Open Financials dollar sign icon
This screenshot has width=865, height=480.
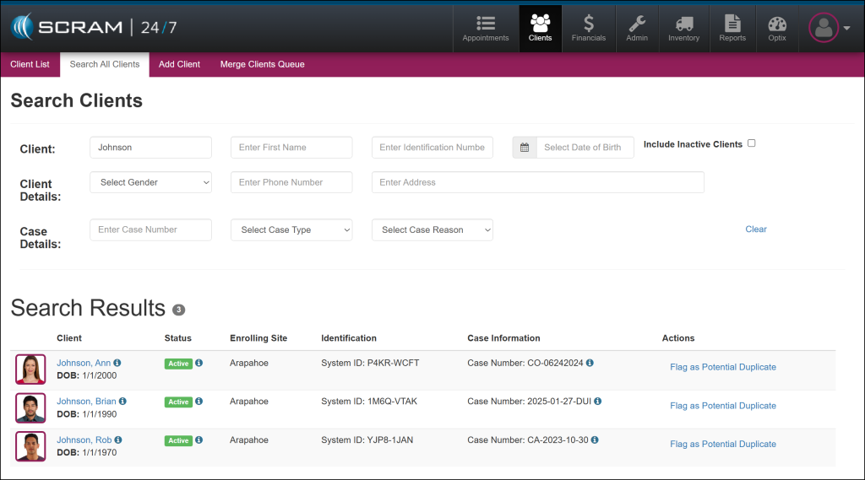588,24
